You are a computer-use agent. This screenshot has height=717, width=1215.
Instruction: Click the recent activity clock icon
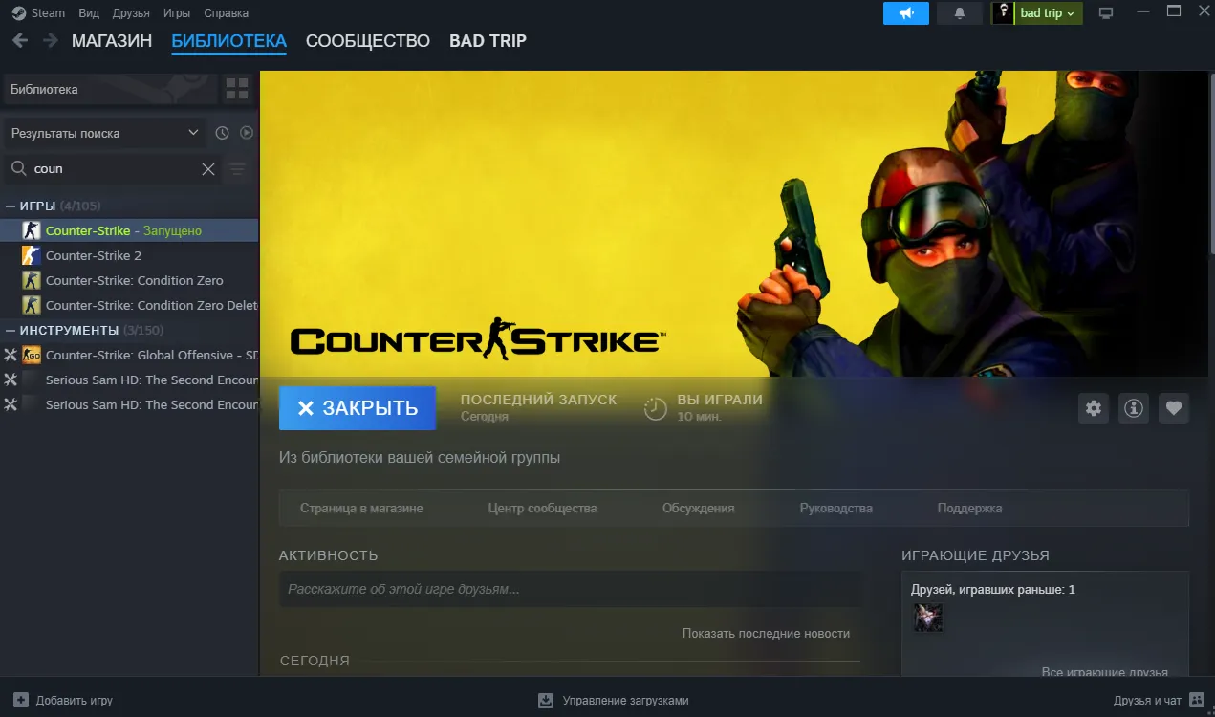pos(222,133)
